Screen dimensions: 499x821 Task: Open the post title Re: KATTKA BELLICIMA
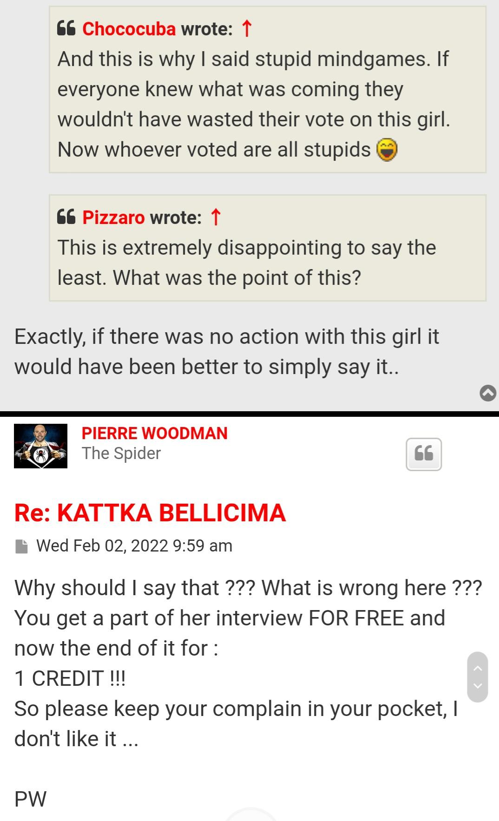coord(150,513)
